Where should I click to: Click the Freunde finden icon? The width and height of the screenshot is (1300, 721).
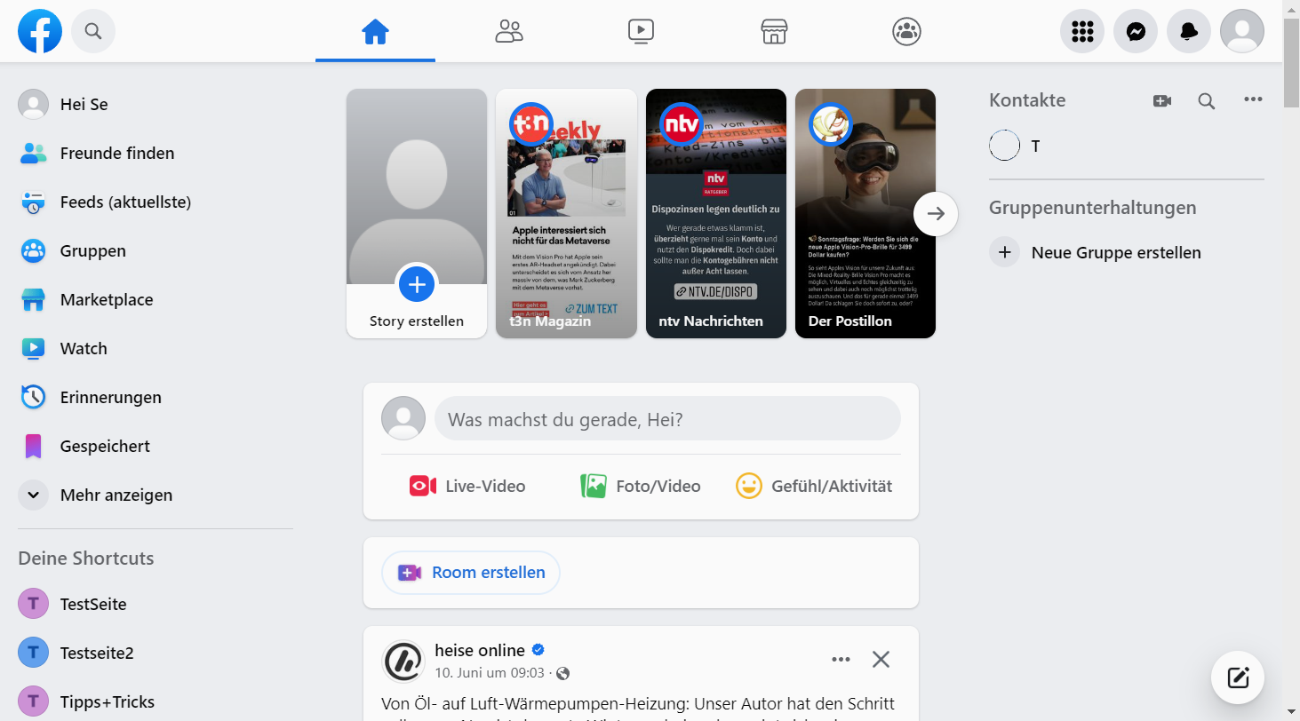[33, 153]
